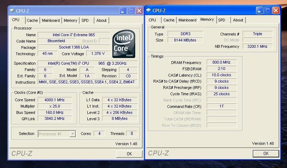Image resolution: width=287 pixels, height=168 pixels.
Task: Open Mainboard tab in left window
Action: click(51, 20)
